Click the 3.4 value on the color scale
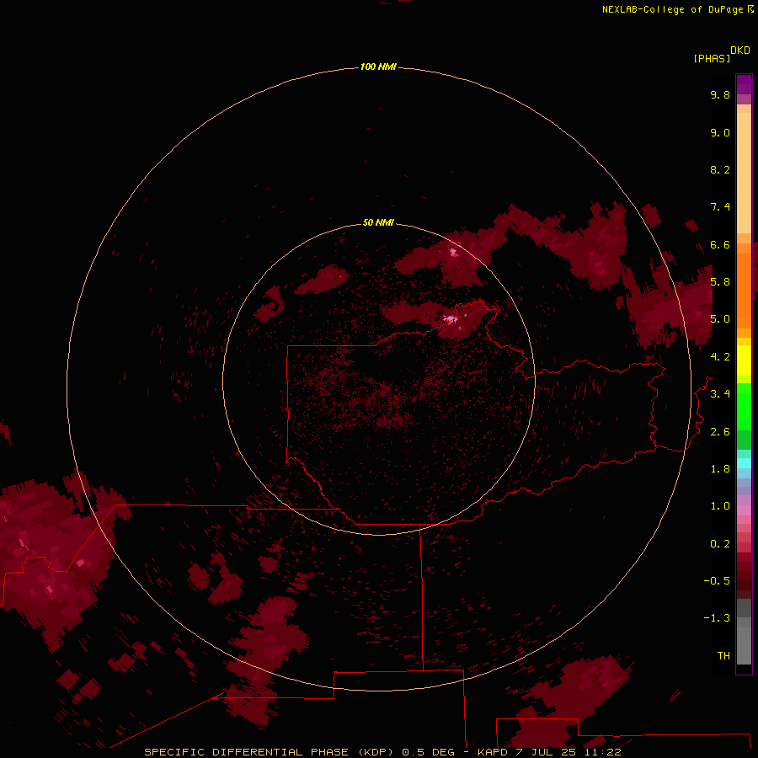The width and height of the screenshot is (758, 758). [720, 394]
